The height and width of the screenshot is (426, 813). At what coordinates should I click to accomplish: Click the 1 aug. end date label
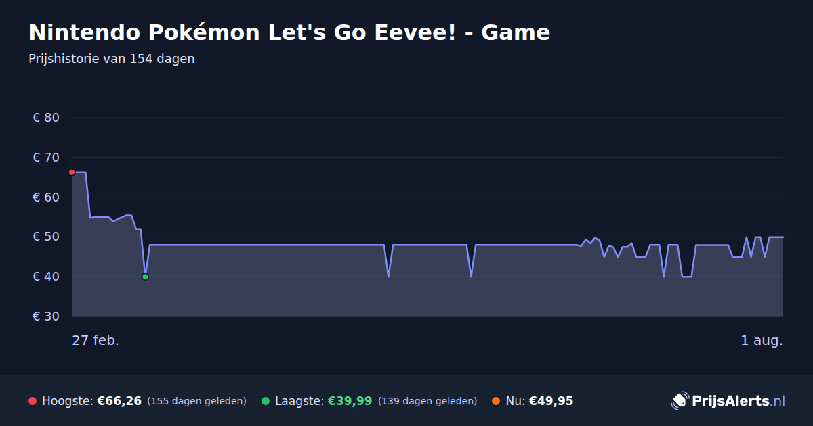click(762, 340)
